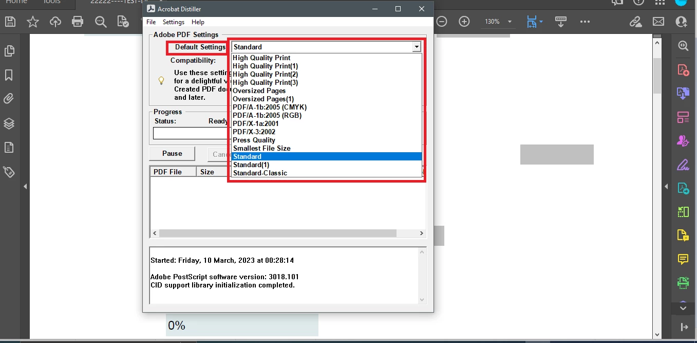Open Layers panel in left sidebar

(x=9, y=123)
